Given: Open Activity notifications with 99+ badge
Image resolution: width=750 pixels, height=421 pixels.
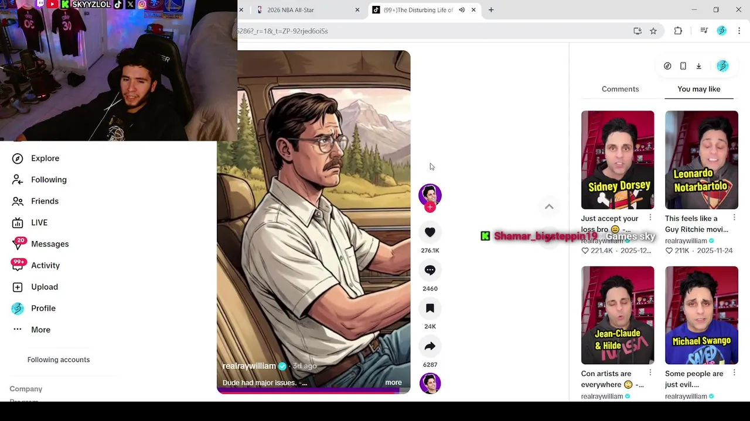Looking at the screenshot, I should (18, 265).
